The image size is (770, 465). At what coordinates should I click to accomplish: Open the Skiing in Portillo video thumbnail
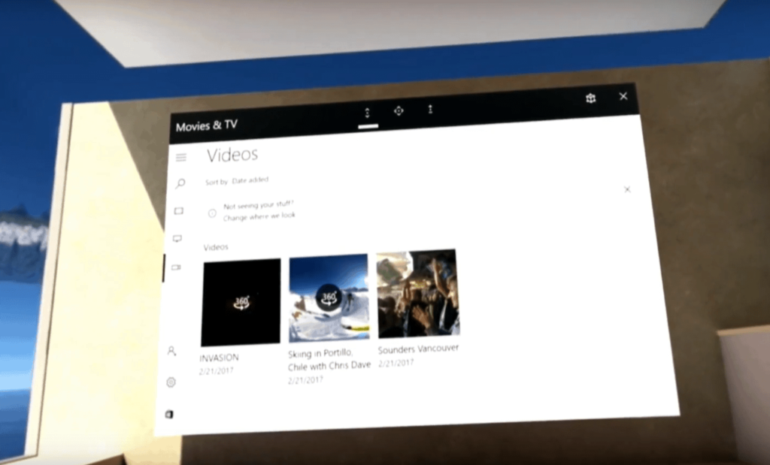click(329, 297)
